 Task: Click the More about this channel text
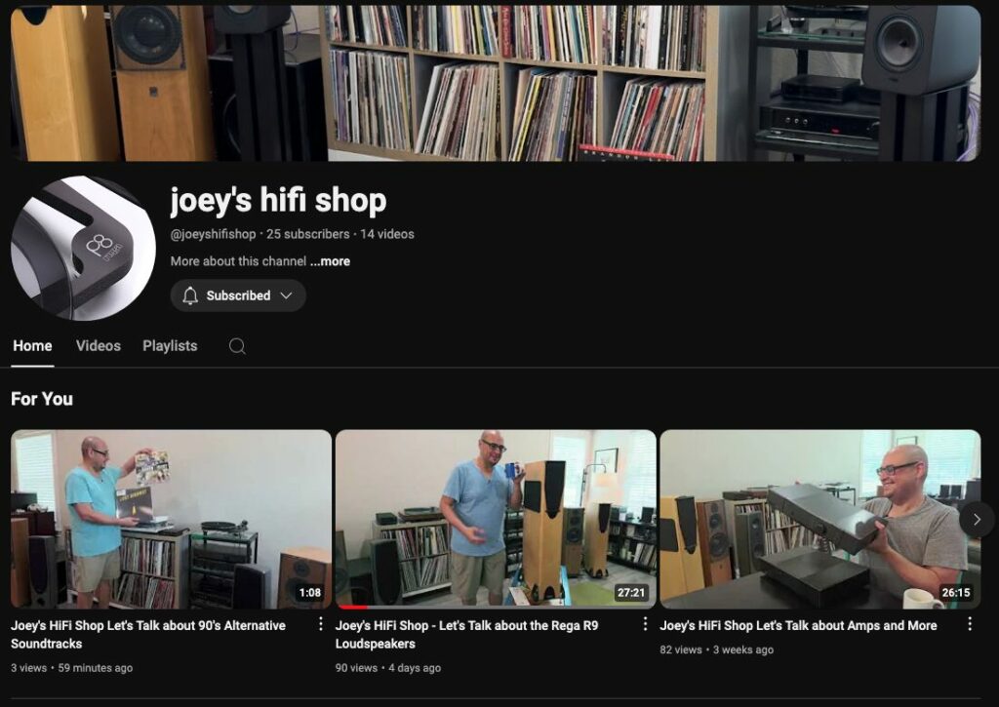click(x=238, y=261)
